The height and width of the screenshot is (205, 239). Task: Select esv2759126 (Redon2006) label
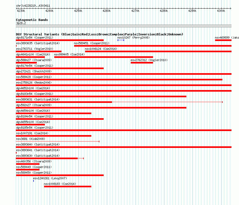click(34, 83)
